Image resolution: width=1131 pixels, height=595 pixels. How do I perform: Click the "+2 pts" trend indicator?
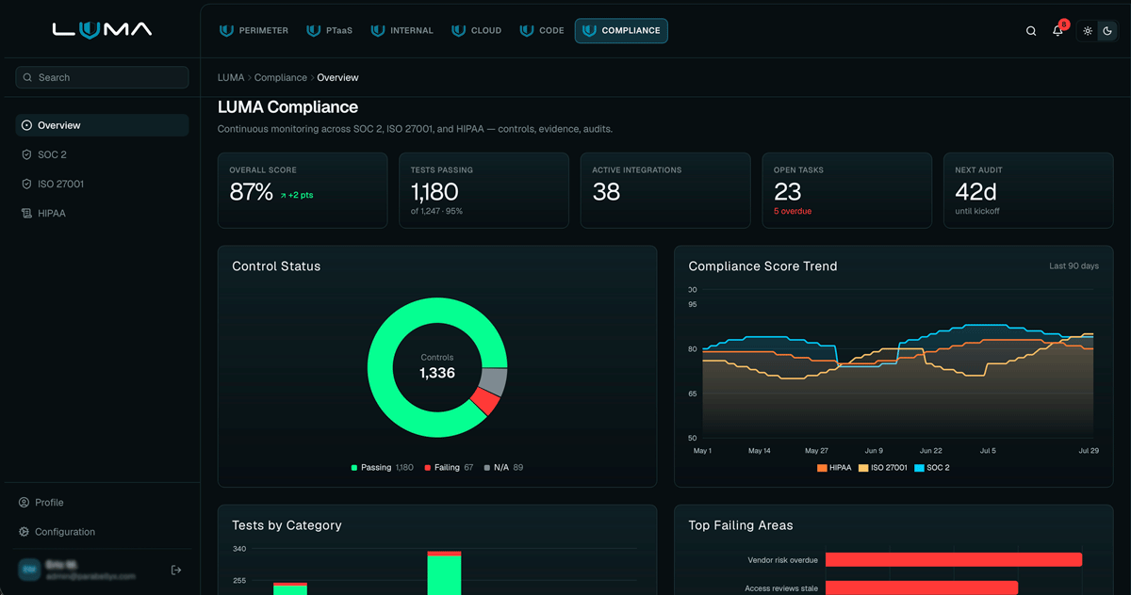297,195
